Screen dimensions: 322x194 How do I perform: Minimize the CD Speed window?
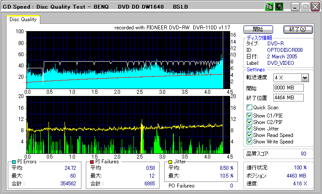tap(296, 7)
